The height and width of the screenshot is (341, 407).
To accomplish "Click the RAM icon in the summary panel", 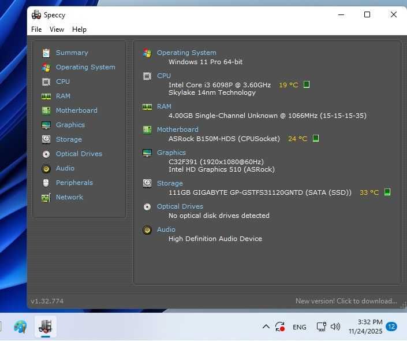I will coord(147,107).
